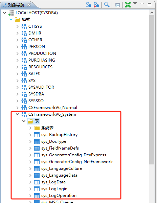This screenshot has width=157, height=203.
Task: Expand the OTHER schema
Action: click(x=17, y=40)
